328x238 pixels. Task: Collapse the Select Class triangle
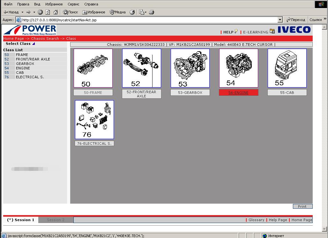tap(34, 44)
